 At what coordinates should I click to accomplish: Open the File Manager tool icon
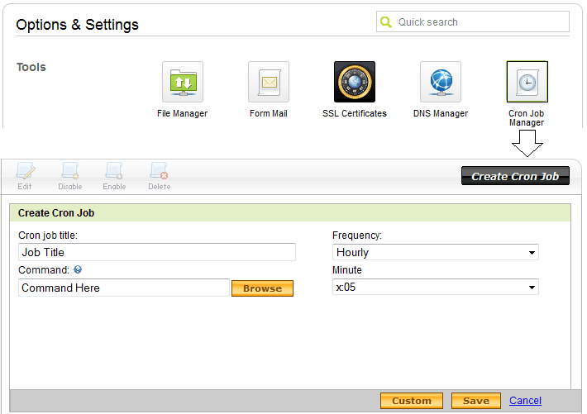point(183,82)
